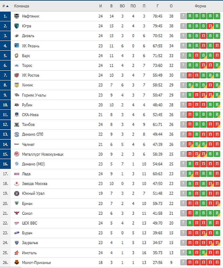223x268 pixels.
Task: Click the ХК Рязань team logo
Action: pyautogui.click(x=17, y=46)
